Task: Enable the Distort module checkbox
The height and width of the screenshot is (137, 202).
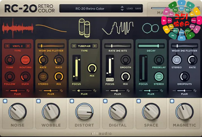Action: tap(72, 101)
